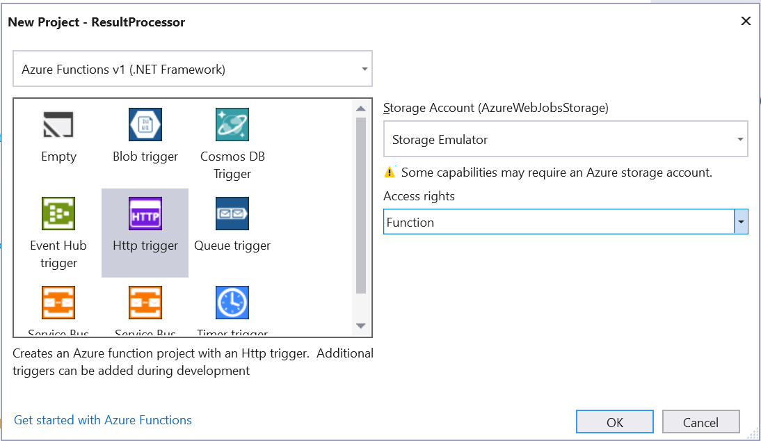Select the Empty project template
Screen dimensions: 761x441
point(58,136)
